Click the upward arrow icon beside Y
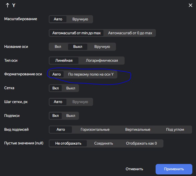The image size is (196, 176). click(8, 5)
